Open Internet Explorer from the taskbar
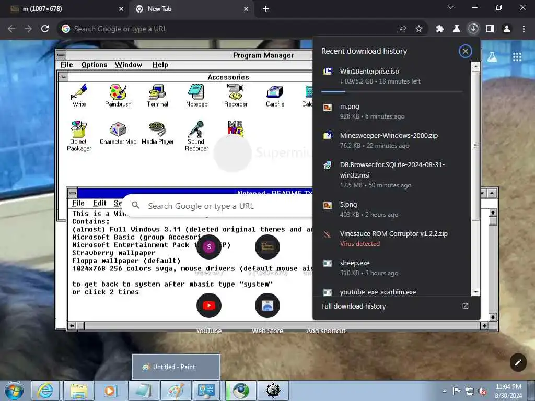 click(45, 391)
